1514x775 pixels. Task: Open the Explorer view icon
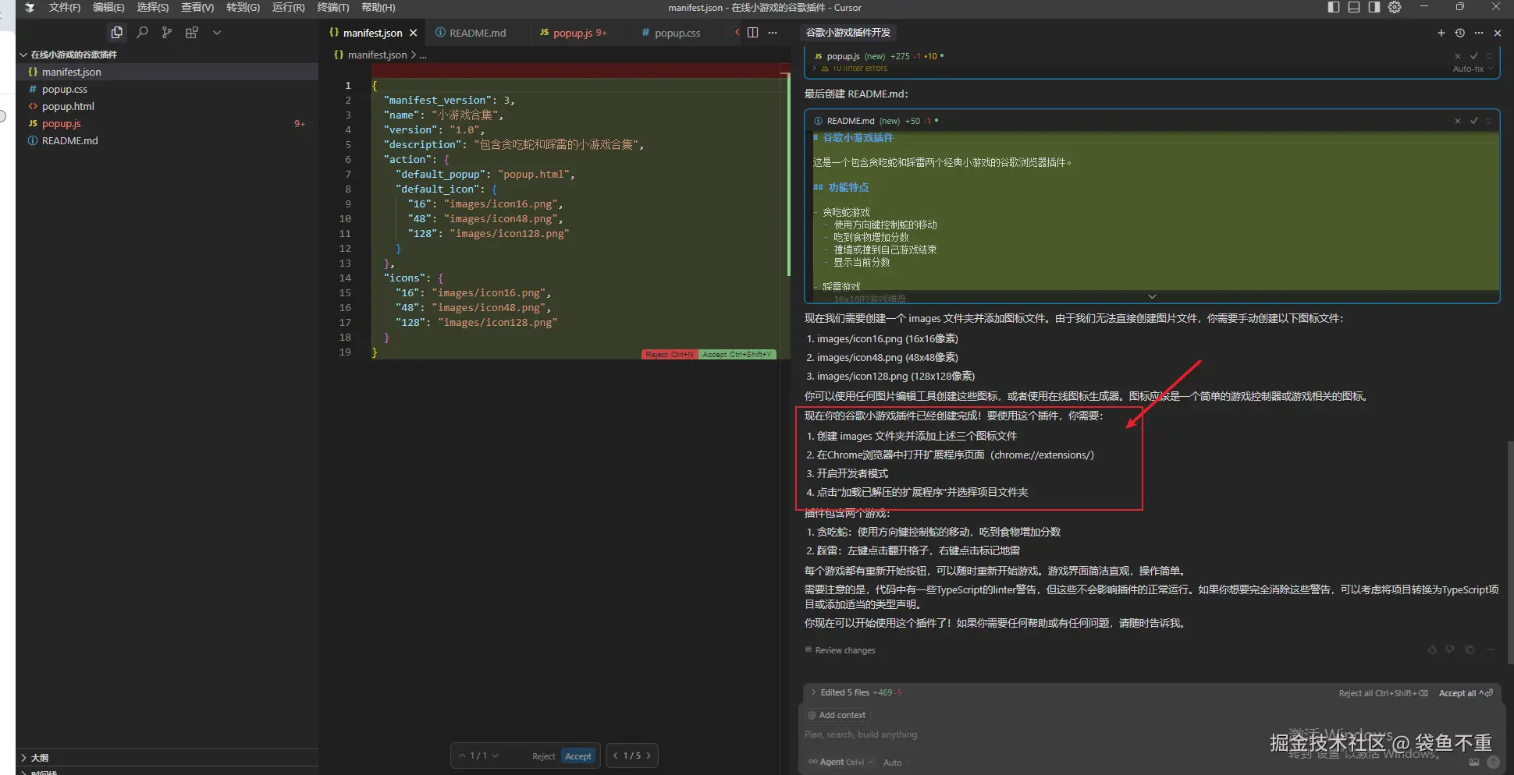pos(116,33)
